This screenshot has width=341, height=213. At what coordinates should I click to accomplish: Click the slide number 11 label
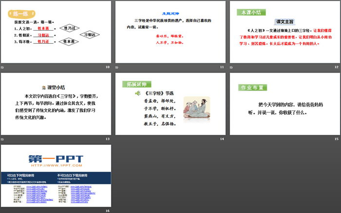pos(222,67)
